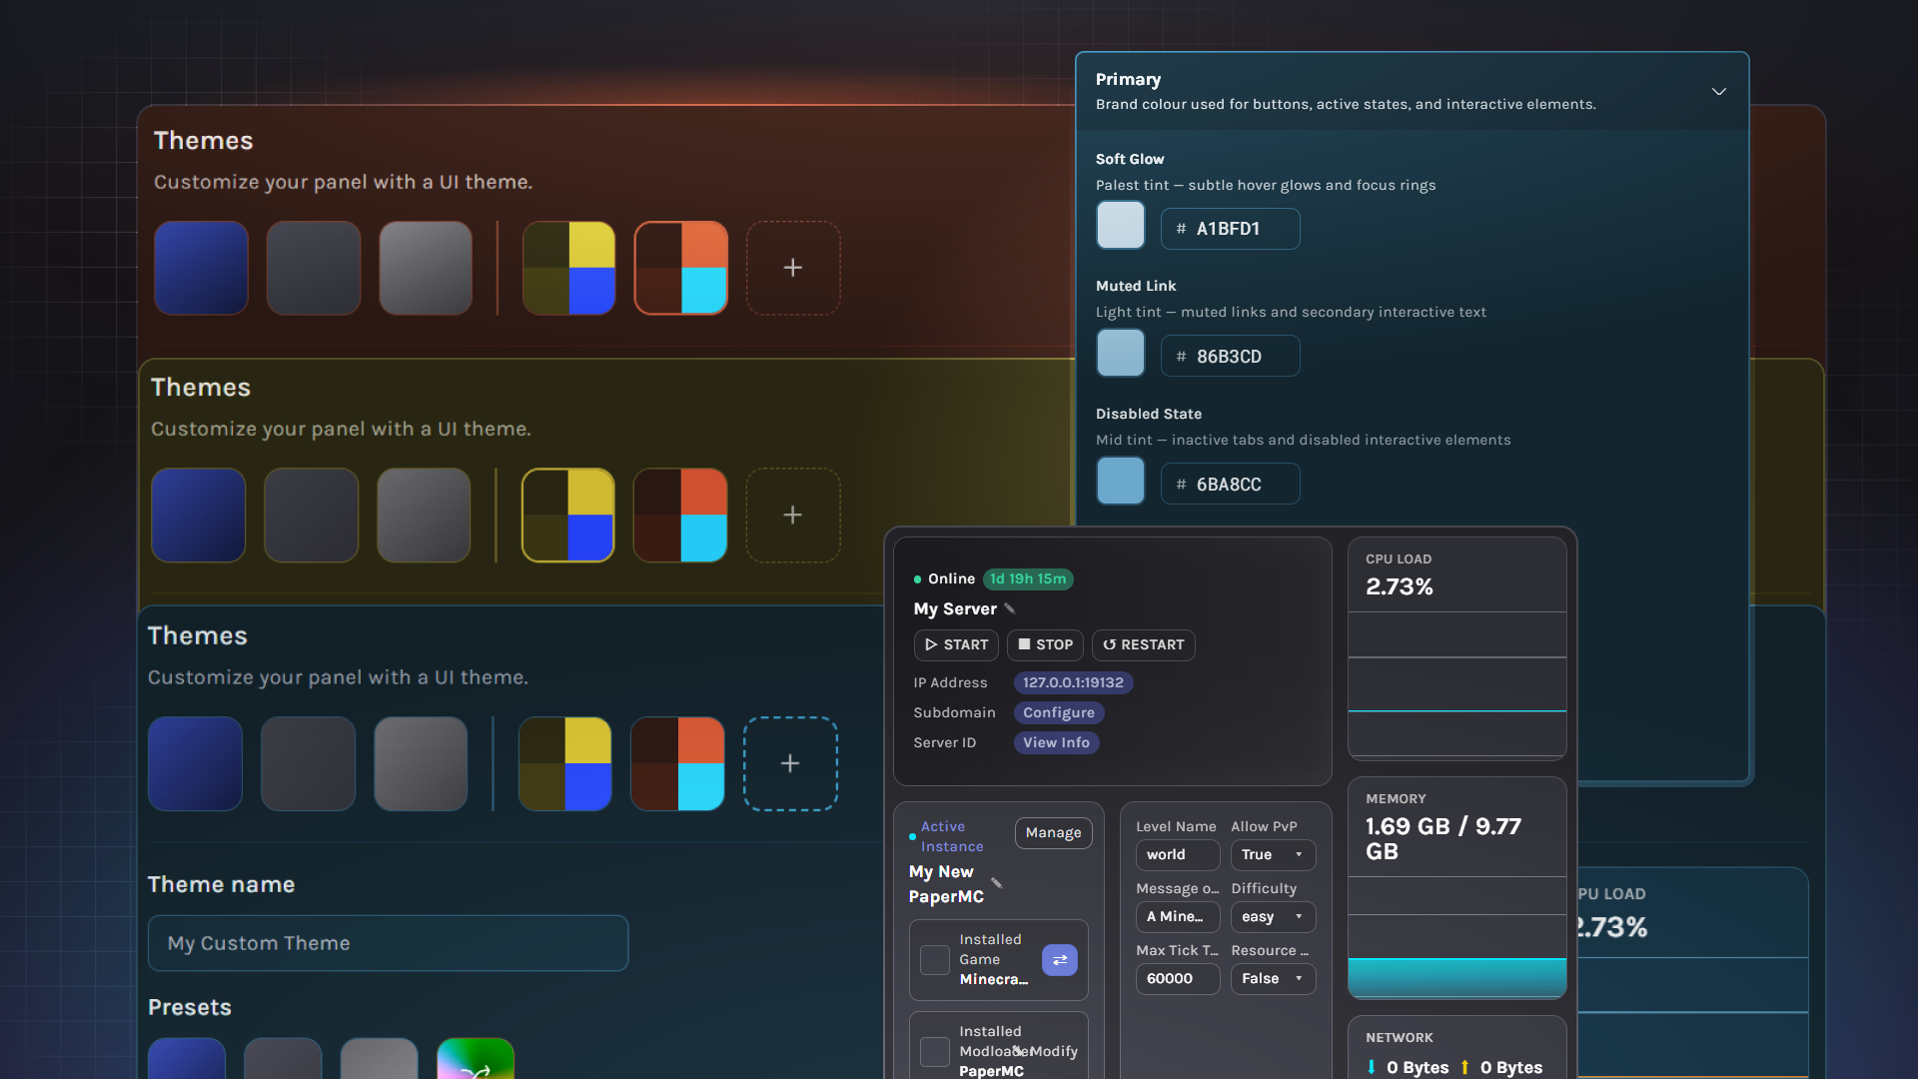The image size is (1918, 1079).
Task: Select light gray theme in blue Themes panel
Action: 421,763
